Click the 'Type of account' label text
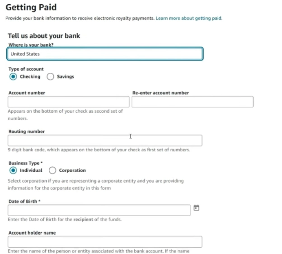The width and height of the screenshot is (282, 254). point(26,69)
